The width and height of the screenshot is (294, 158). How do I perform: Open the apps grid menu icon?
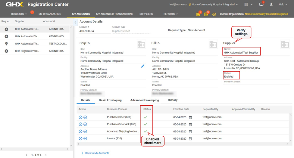(246, 5)
